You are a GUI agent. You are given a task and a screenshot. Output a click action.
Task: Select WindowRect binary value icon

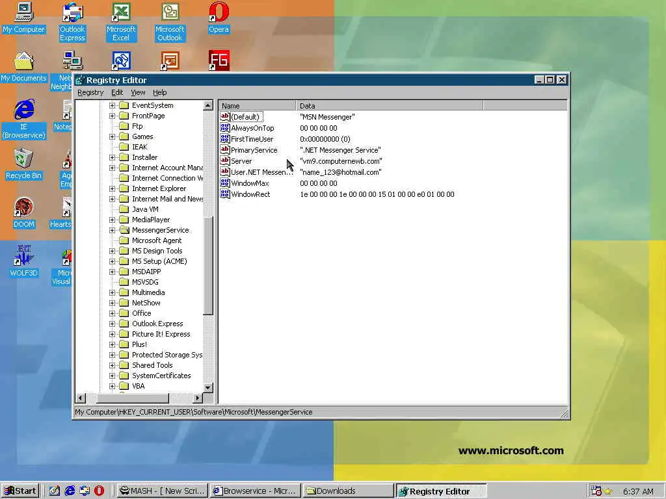pyautogui.click(x=224, y=194)
